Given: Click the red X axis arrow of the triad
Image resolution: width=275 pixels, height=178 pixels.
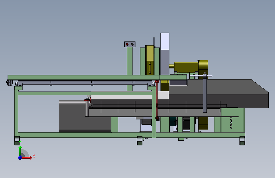Looking at the screenshot, I should pyautogui.click(x=27, y=158).
